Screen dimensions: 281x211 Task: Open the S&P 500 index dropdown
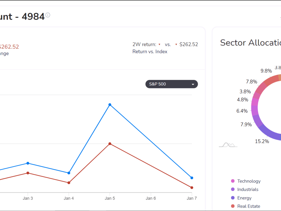pos(171,84)
